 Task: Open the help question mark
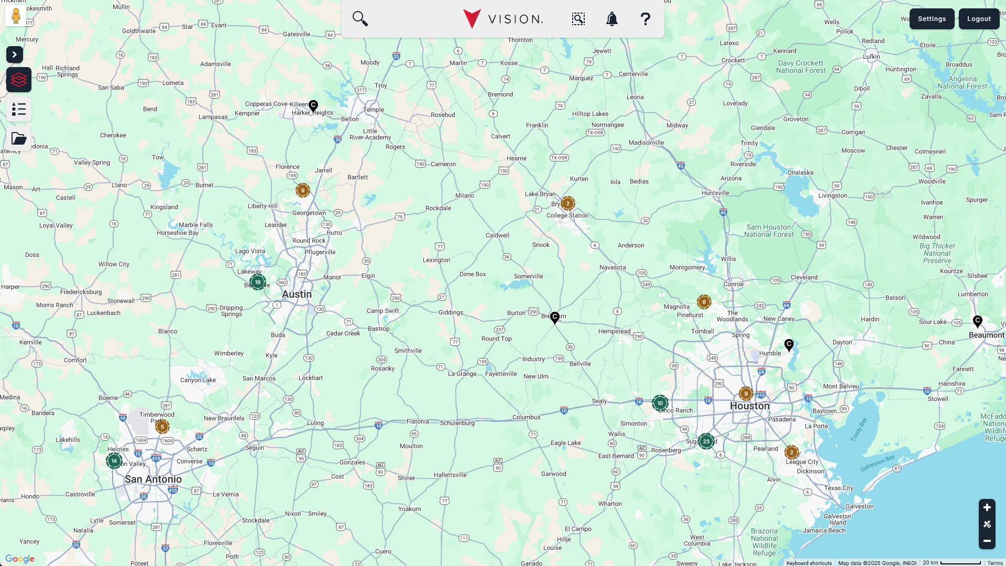point(645,19)
